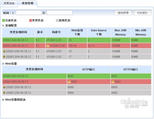Click the warning icon in red HTTPS端口 cell
The width and height of the screenshot is (154, 119).
pyautogui.click(x=113, y=81)
